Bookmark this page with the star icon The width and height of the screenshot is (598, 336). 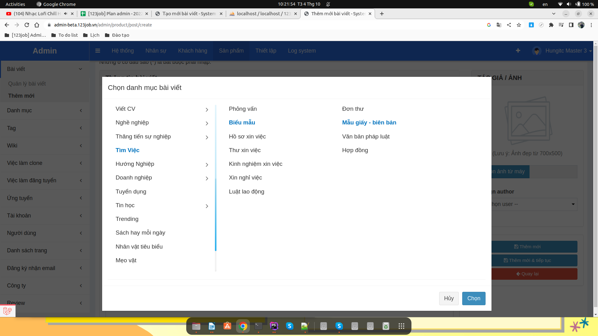(519, 25)
